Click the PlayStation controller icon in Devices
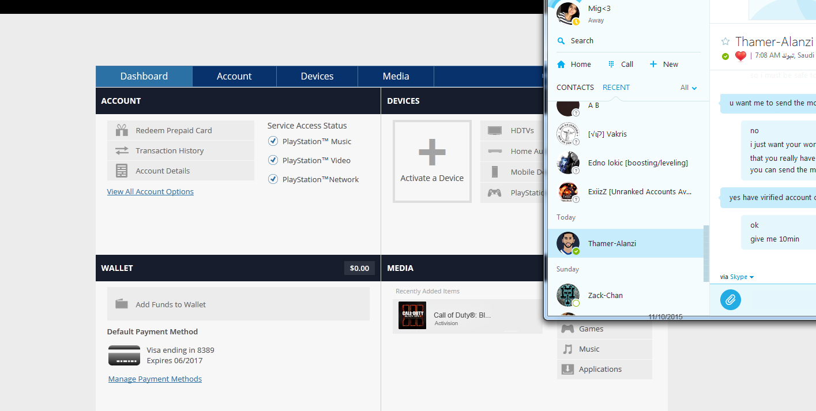Viewport: 816px width, 411px height. (x=495, y=193)
